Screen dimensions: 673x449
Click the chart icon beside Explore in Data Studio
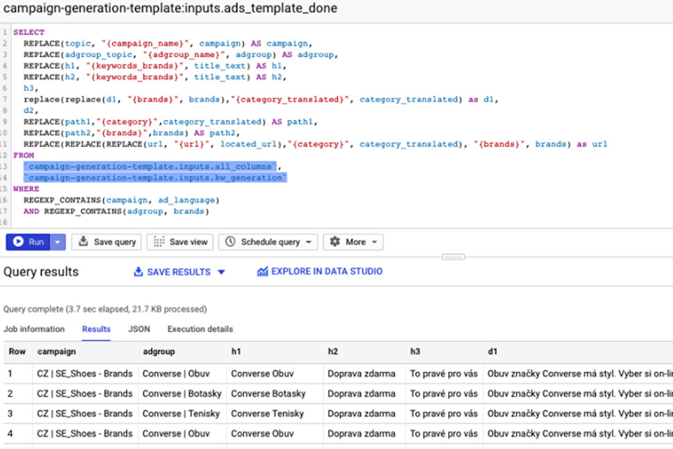pyautogui.click(x=262, y=271)
